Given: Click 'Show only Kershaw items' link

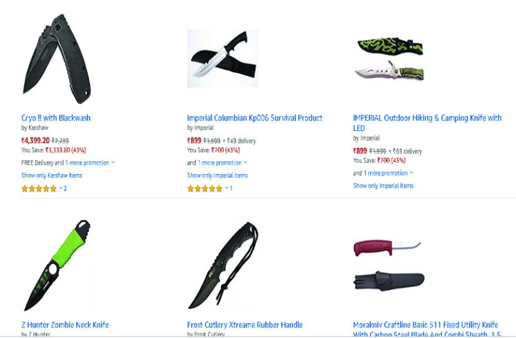Looking at the screenshot, I should [x=52, y=175].
